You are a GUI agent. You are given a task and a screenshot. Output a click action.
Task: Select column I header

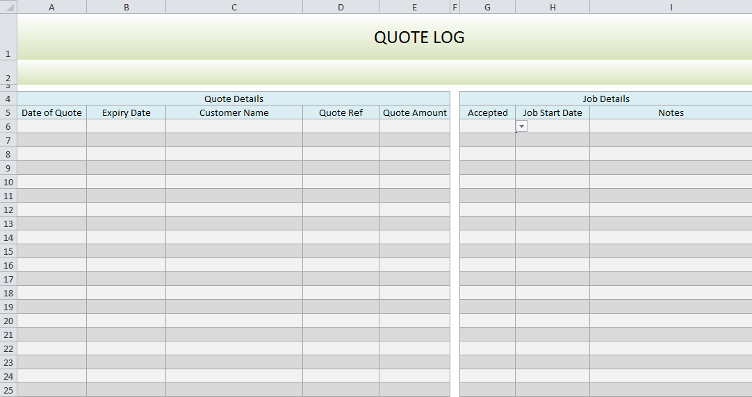[x=671, y=7]
